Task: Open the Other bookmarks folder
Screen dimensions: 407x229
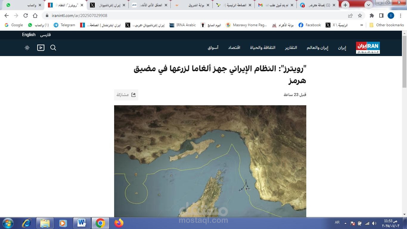Action: 386,25
